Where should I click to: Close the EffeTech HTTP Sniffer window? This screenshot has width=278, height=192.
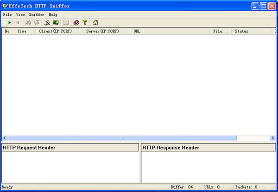pyautogui.click(x=272, y=6)
